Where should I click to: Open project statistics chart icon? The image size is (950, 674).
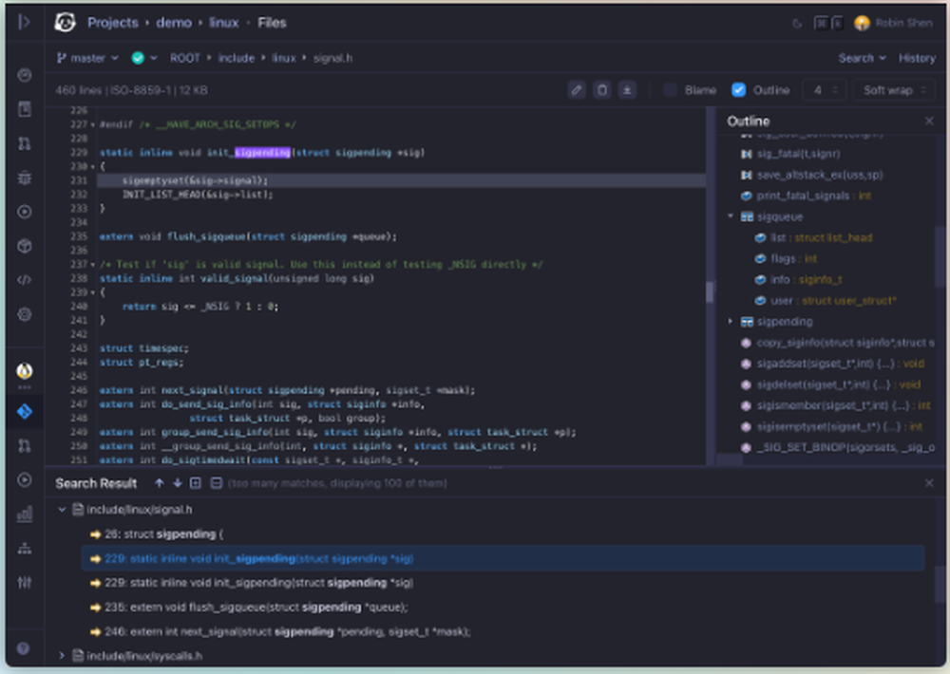[x=25, y=515]
